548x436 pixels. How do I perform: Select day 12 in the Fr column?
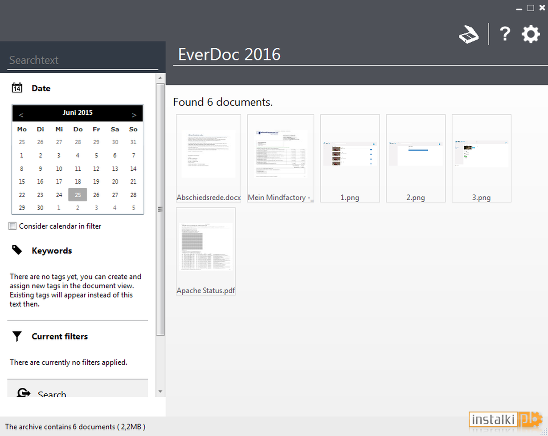(96, 169)
